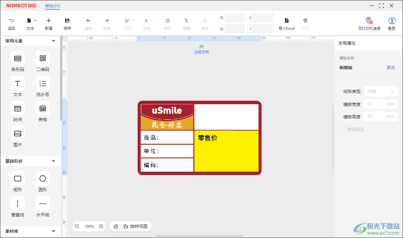Click the 返回 back arrow icon
Image resolution: width=403 pixels, height=238 pixels.
[11, 20]
